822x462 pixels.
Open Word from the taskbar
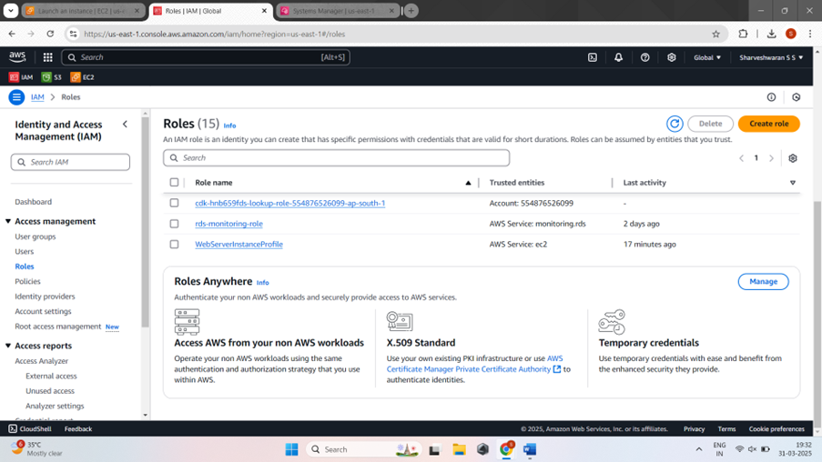[x=530, y=449]
